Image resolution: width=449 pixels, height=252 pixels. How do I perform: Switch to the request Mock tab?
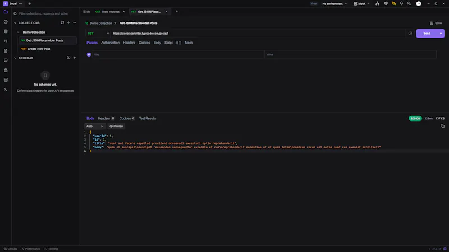pos(189,43)
